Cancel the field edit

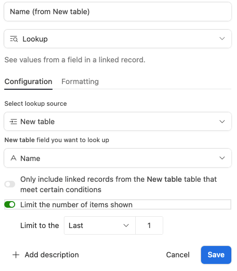(x=178, y=255)
